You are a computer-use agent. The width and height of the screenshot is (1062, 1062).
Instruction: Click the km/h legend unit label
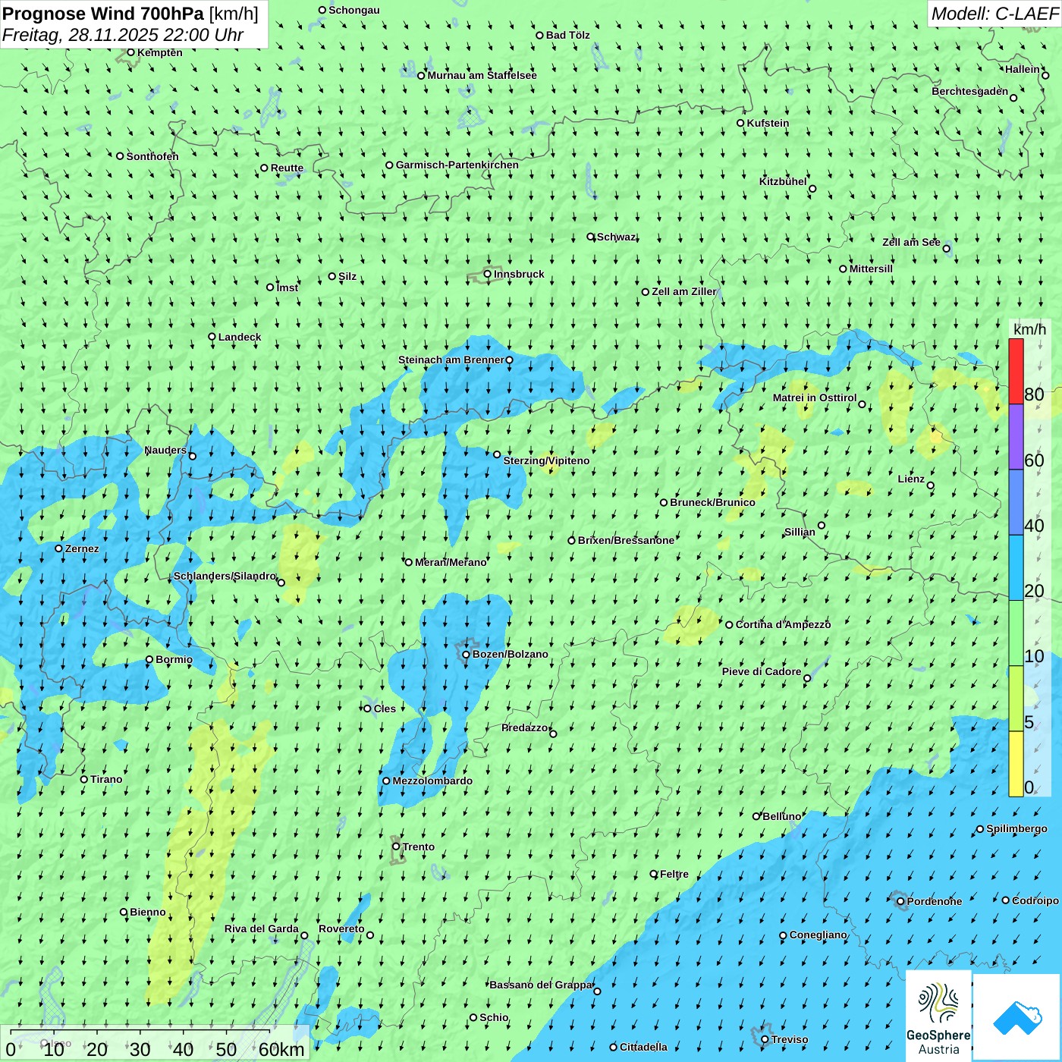coord(1029,329)
